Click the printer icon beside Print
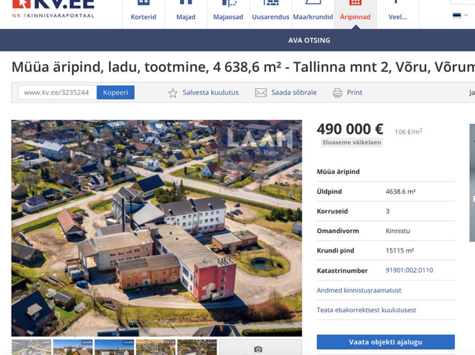Screen dimensions: 475x355 (337, 93)
